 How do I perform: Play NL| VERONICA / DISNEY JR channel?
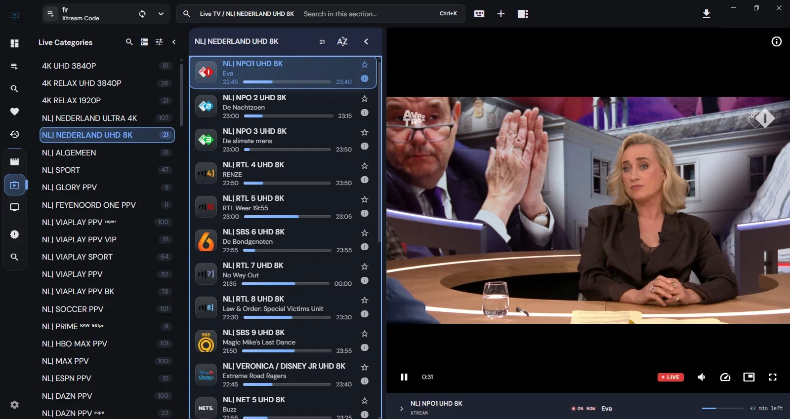point(283,375)
